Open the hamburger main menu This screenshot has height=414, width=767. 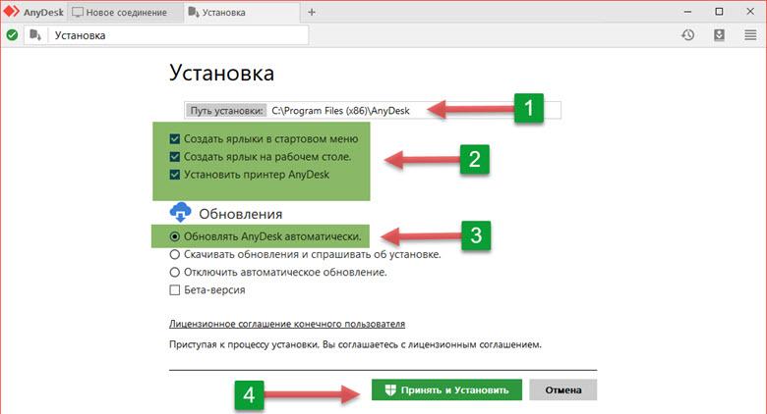tap(750, 35)
